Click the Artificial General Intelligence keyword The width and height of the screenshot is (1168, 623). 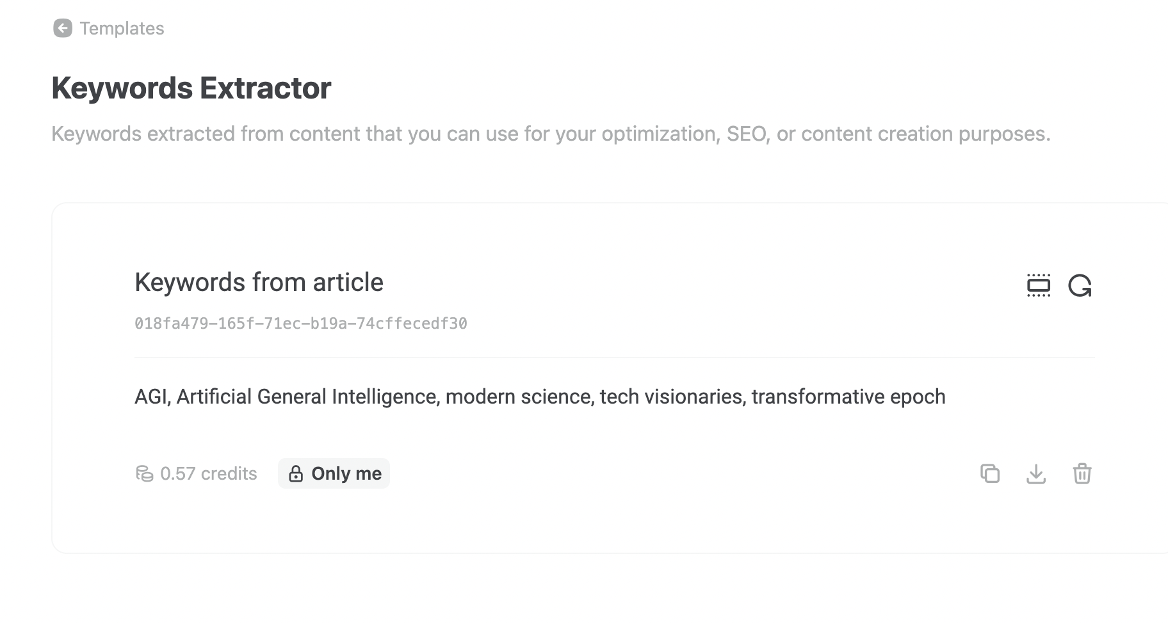point(307,397)
